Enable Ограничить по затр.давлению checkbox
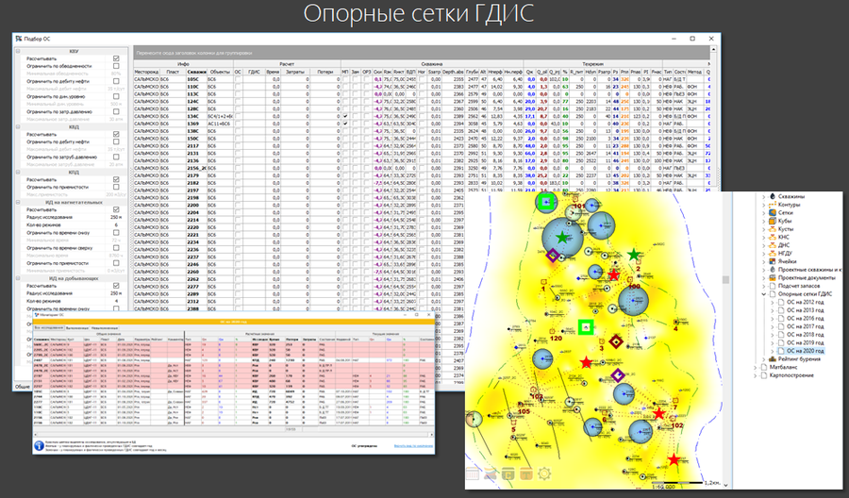The height and width of the screenshot is (498, 849). click(x=116, y=111)
